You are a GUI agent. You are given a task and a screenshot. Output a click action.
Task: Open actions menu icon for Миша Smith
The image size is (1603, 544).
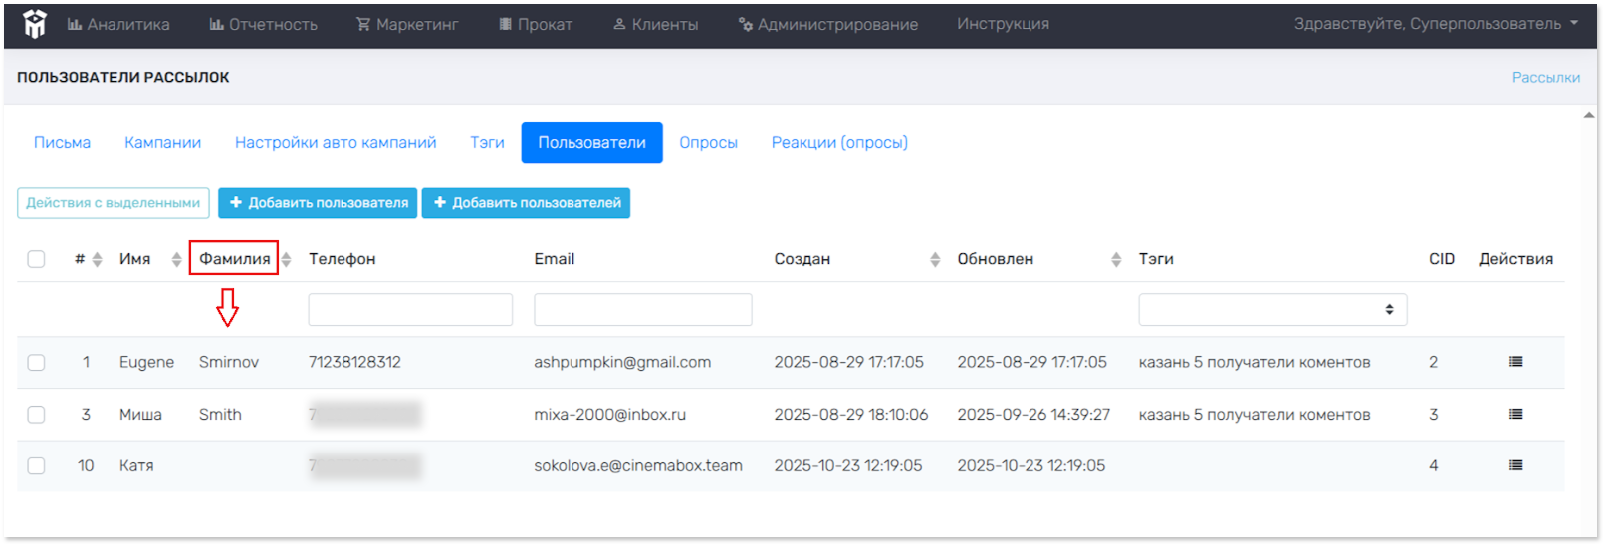coord(1515,414)
